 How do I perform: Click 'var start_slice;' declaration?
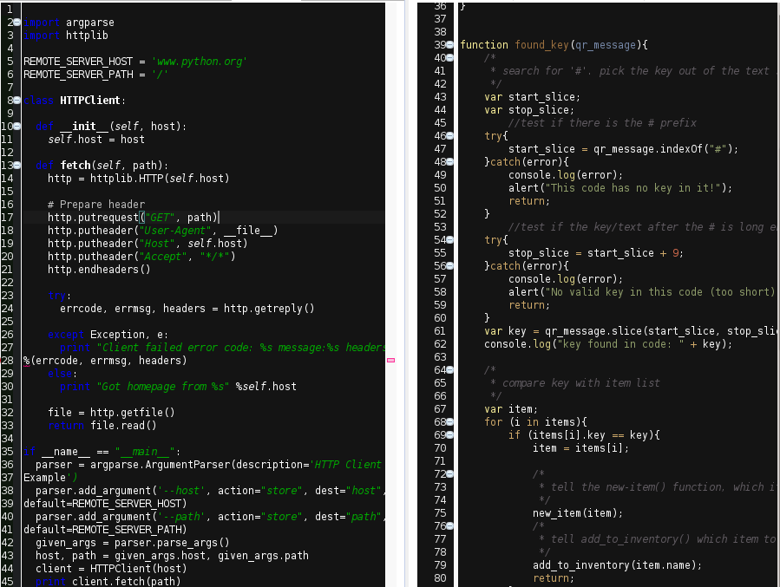532,97
